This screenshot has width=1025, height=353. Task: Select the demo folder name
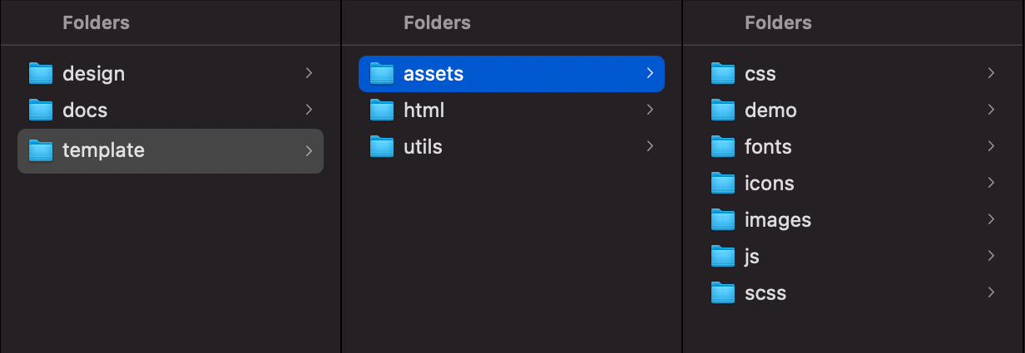tap(770, 110)
